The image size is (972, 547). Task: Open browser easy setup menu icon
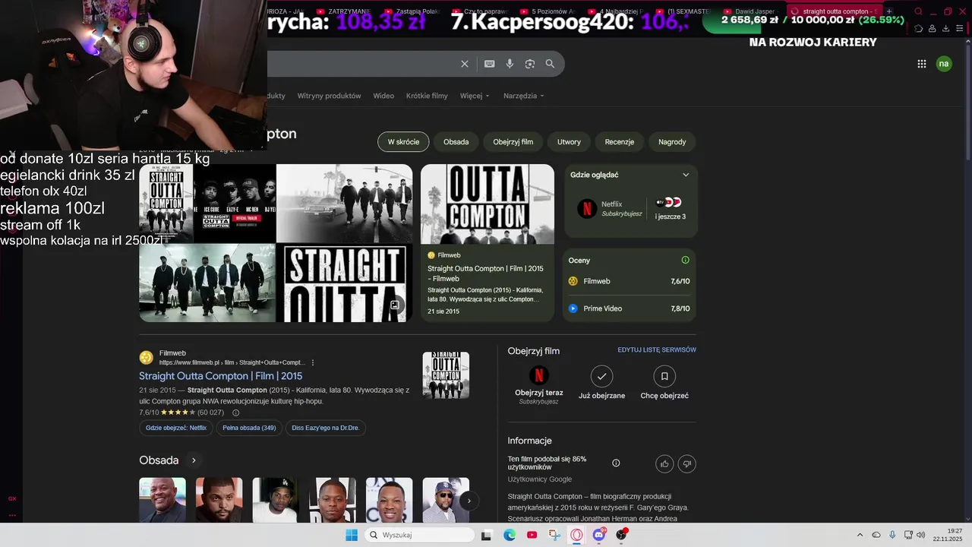961,28
